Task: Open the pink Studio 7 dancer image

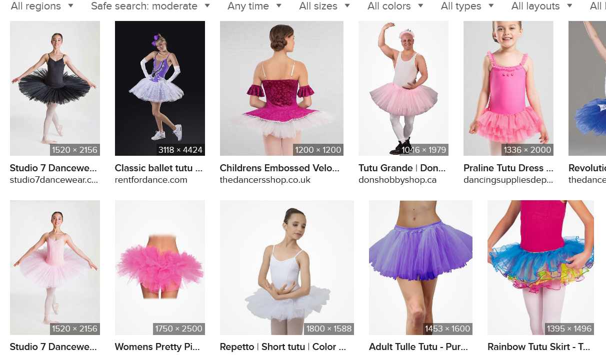Action: tap(55, 268)
